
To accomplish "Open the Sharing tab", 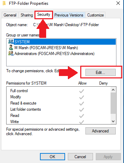I will pyautogui.click(x=27, y=15).
